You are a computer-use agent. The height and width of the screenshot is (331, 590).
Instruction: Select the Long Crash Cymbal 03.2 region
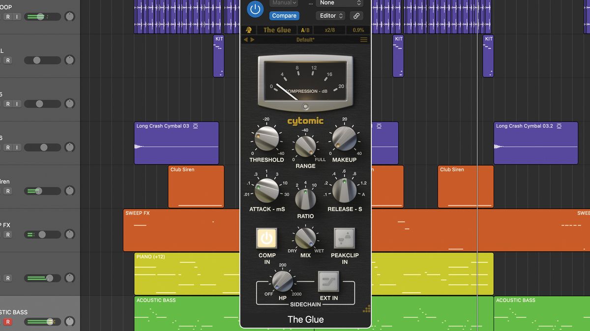(x=536, y=143)
